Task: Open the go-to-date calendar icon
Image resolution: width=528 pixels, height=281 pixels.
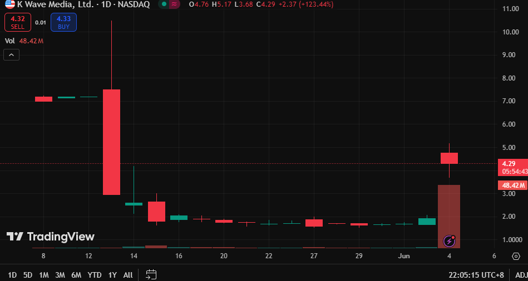Action: point(151,274)
